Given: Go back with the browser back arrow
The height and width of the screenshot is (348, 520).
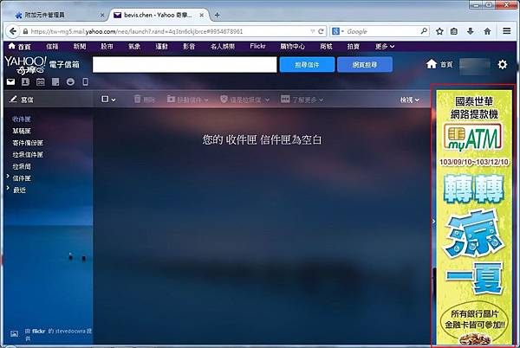Looking at the screenshot, I should point(13,31).
